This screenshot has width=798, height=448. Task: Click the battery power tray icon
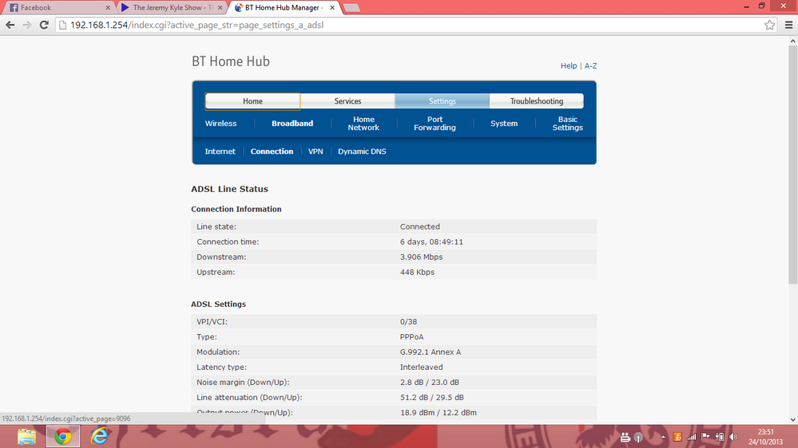(720, 437)
